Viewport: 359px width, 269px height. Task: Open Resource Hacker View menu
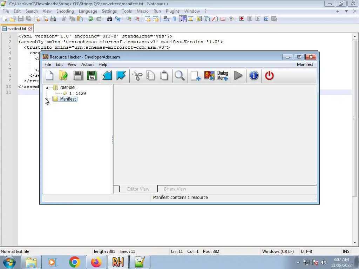coord(72,64)
